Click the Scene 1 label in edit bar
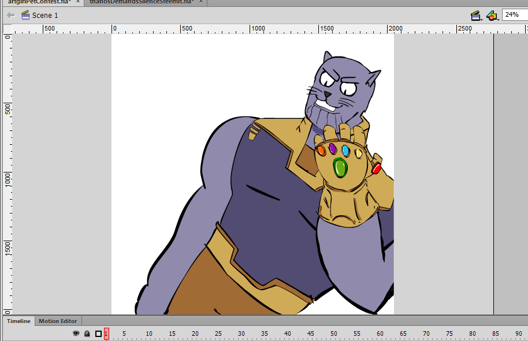This screenshot has height=341, width=528. coord(45,16)
